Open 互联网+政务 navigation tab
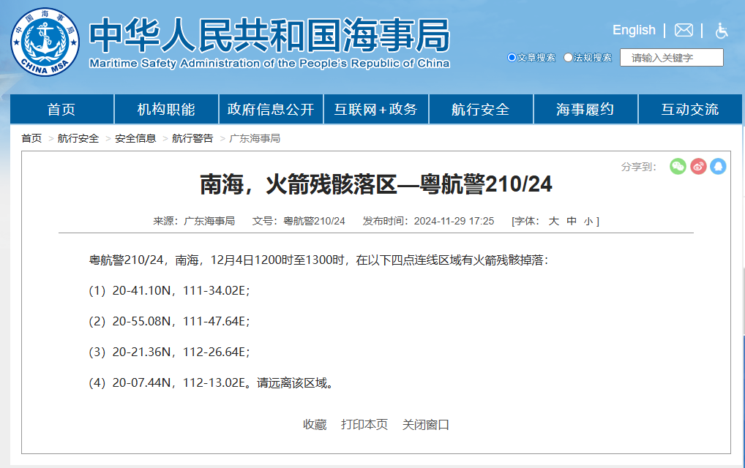Screen dimensions: 745x468 [x=376, y=109]
